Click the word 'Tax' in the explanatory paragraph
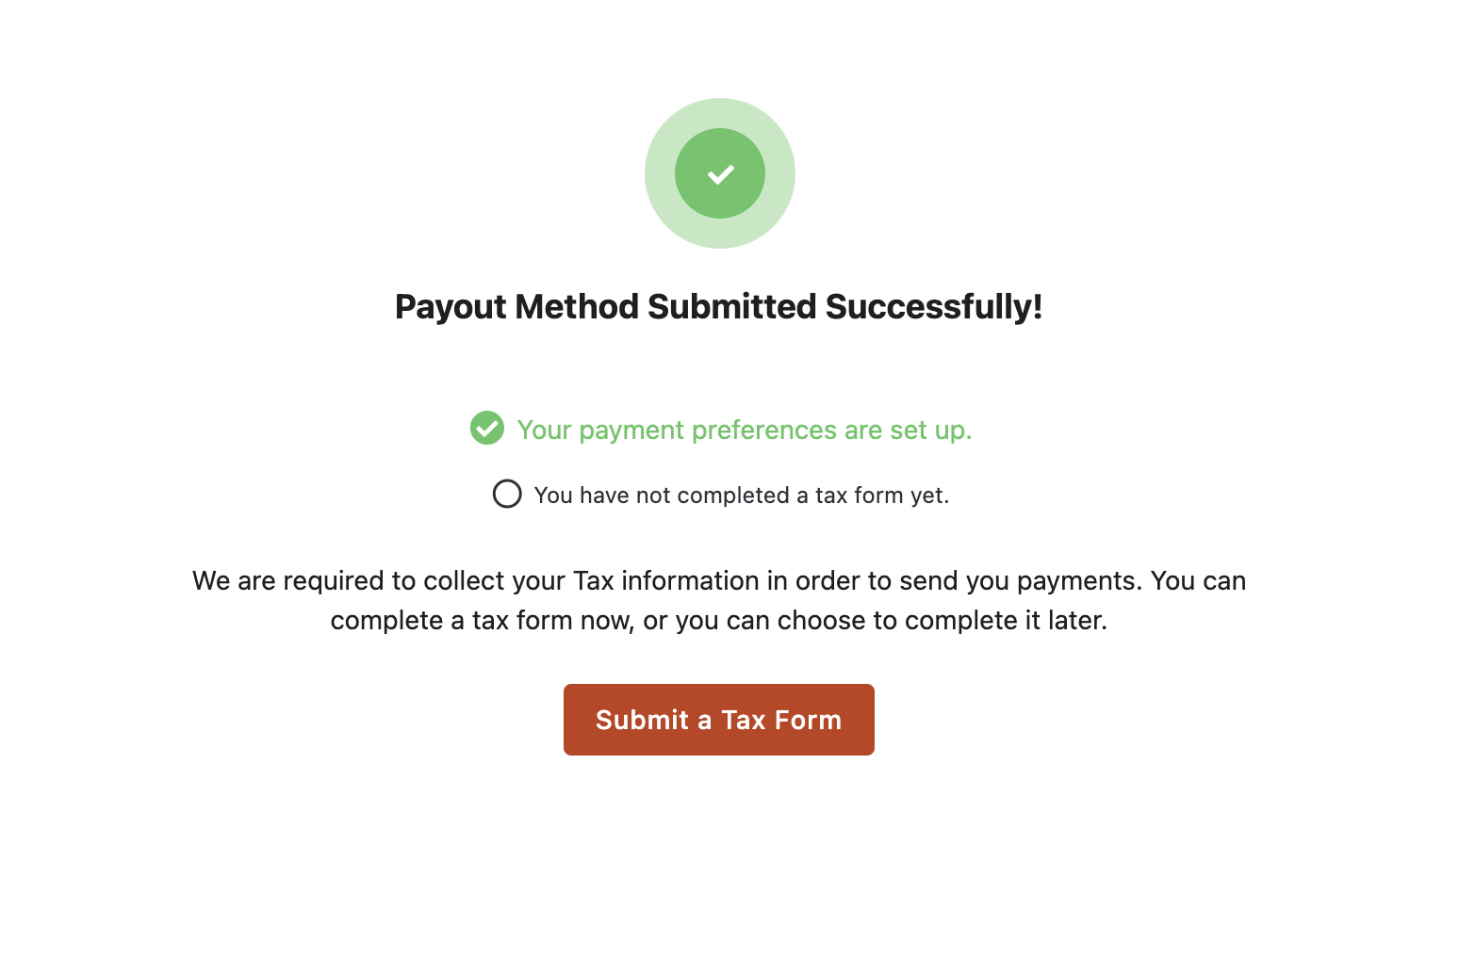This screenshot has width=1459, height=959. coord(594,580)
